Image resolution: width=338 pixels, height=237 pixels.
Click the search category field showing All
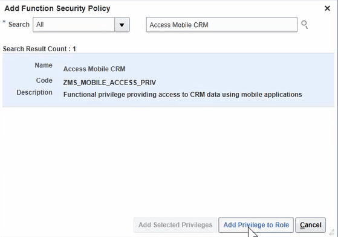point(74,25)
